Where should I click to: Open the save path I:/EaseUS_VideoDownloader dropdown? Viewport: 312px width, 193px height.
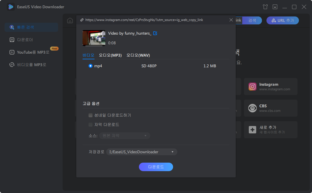point(142,152)
